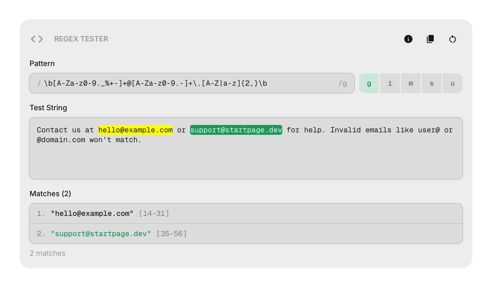Click inside the Test String text area
492x288 pixels.
(246, 160)
